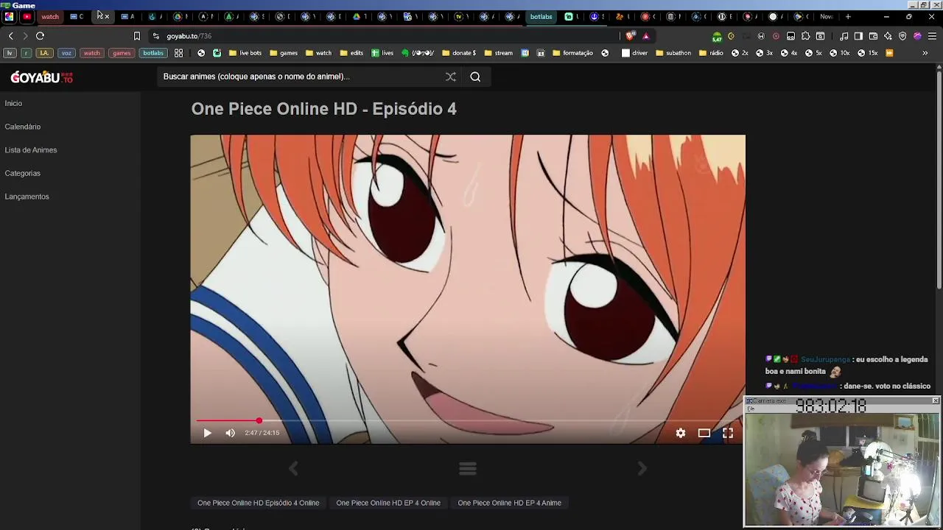Image resolution: width=943 pixels, height=530 pixels.
Task: Open the 'lv' bookmark chip
Action: pyautogui.click(x=10, y=53)
